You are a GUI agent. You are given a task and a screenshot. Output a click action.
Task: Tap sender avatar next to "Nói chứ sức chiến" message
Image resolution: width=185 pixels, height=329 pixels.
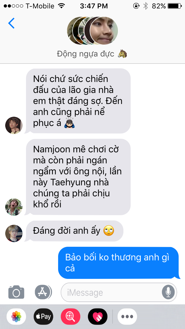coord(14,125)
